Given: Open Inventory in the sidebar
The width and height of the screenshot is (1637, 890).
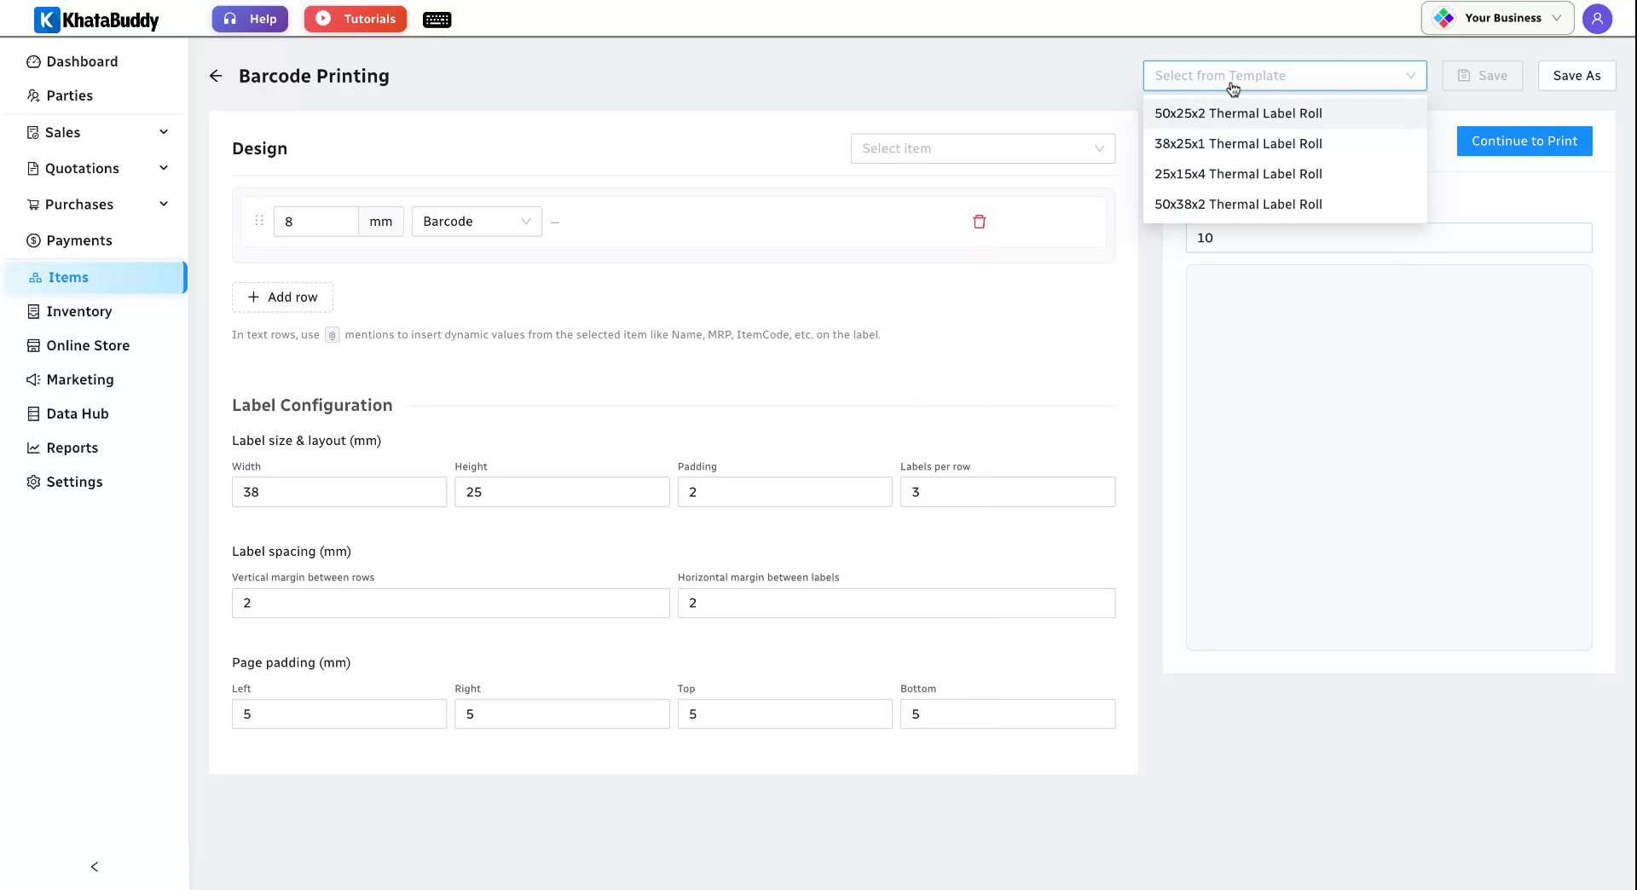Looking at the screenshot, I should point(94,311).
